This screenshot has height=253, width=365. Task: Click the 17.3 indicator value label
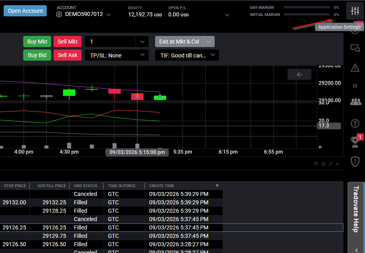tap(329, 126)
